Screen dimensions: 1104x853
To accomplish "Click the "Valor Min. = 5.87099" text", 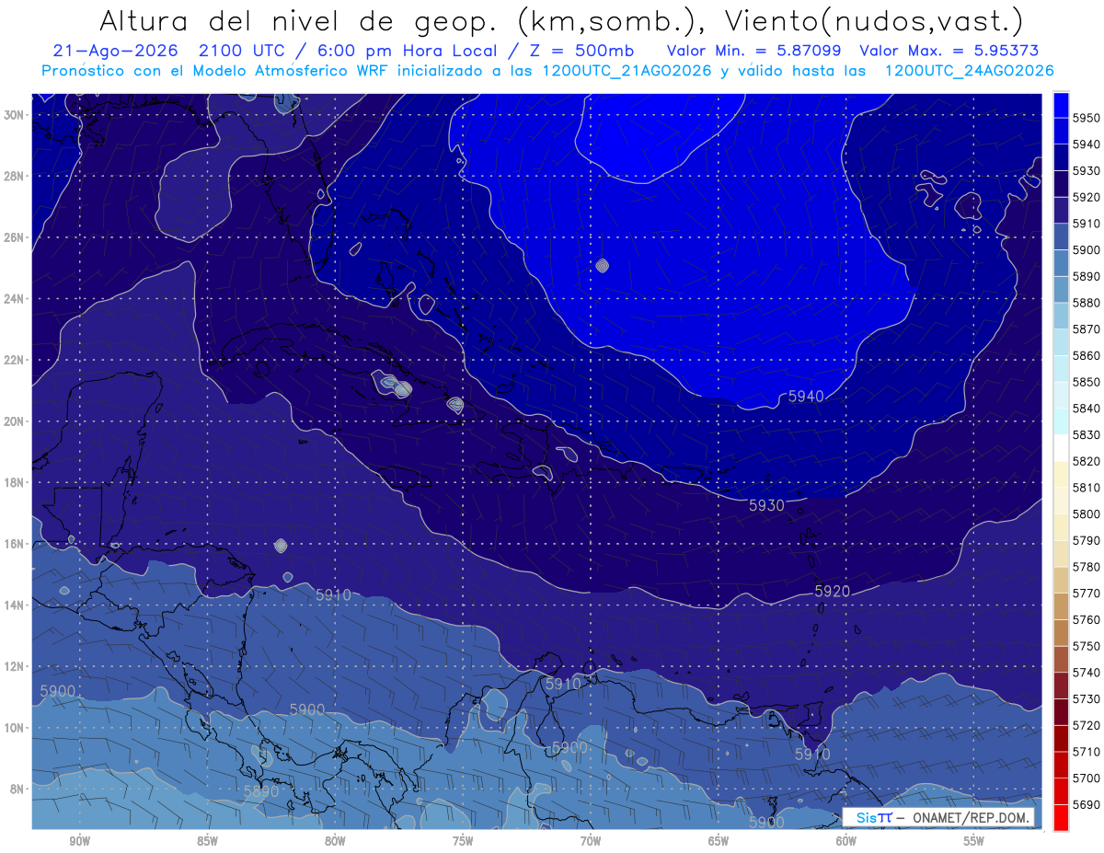I will [755, 51].
